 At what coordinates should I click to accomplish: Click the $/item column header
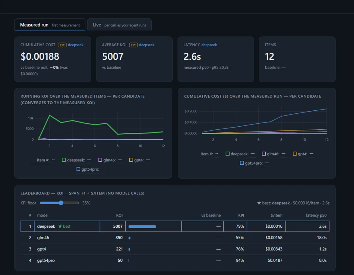pyautogui.click(x=277, y=215)
